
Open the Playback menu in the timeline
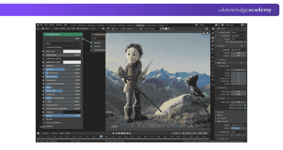click(x=46, y=133)
